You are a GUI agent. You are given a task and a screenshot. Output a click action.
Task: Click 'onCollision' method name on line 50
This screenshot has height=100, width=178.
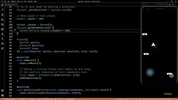point(31,90)
